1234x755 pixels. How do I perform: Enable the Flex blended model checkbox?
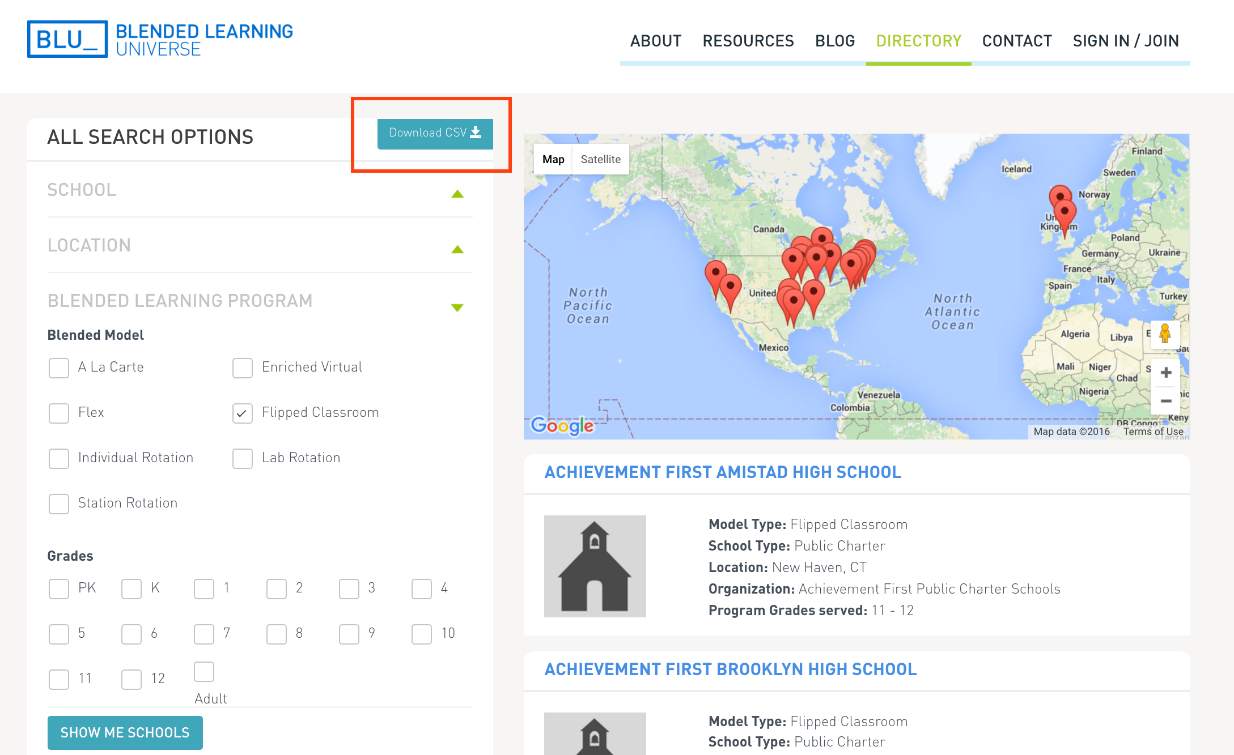57,411
